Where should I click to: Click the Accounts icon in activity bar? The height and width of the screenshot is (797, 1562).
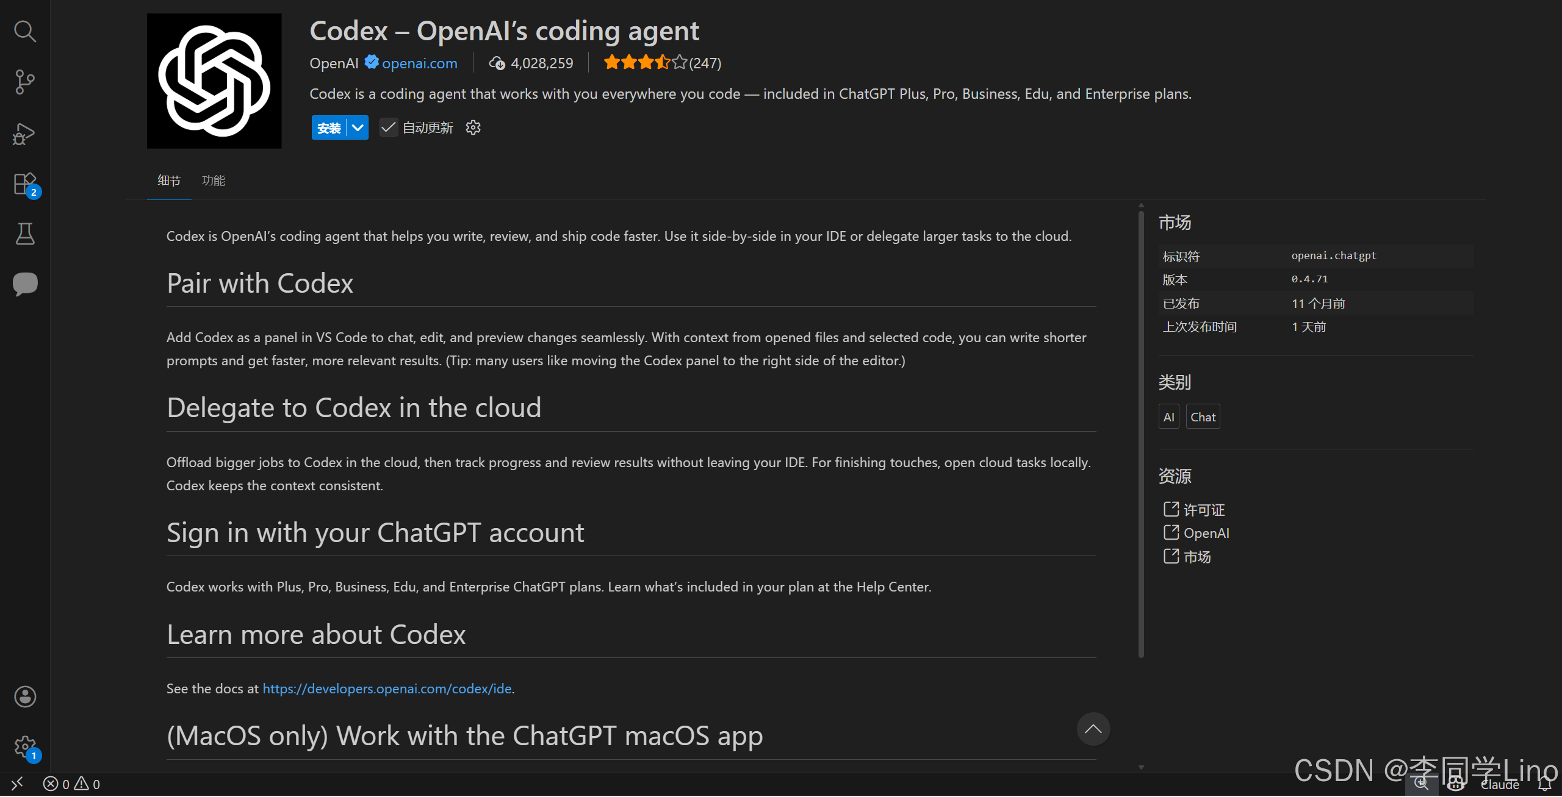(24, 696)
